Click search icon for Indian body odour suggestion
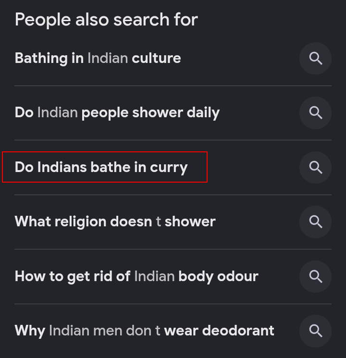346x358 pixels. (x=315, y=276)
